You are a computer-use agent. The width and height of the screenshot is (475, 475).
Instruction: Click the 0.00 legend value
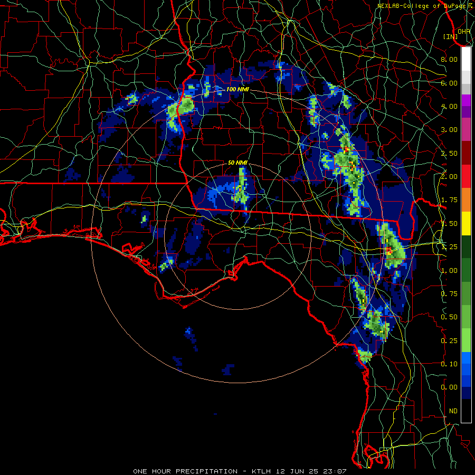(449, 387)
